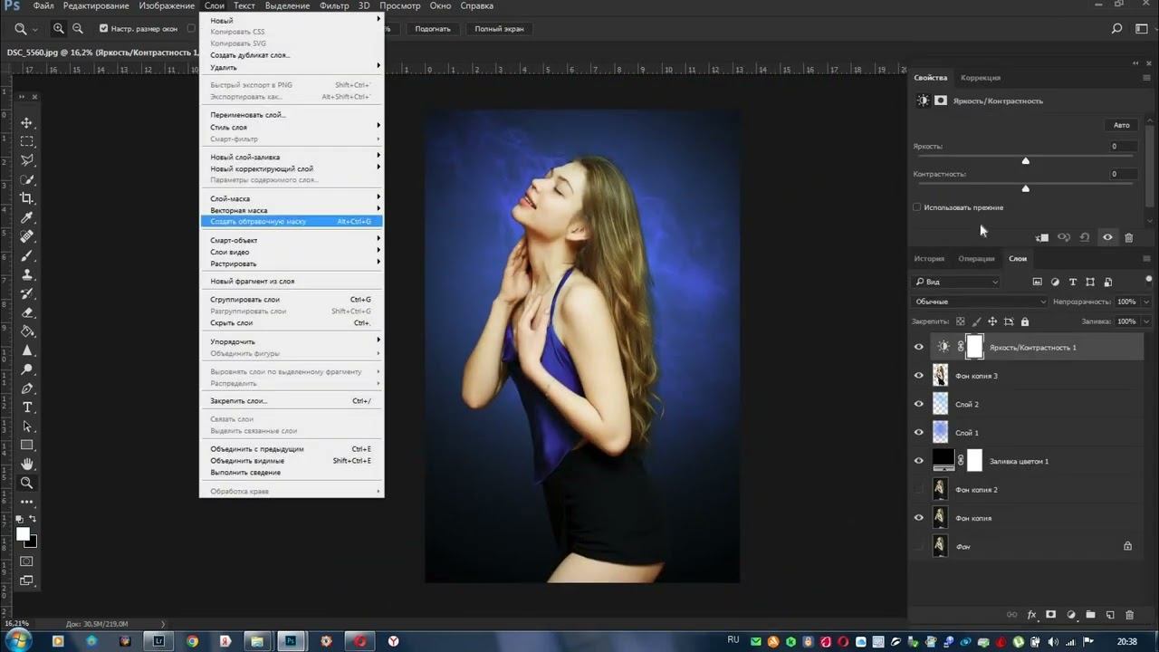Hide the Фон копия 3 layer
This screenshot has height=652, width=1159.
coord(919,376)
